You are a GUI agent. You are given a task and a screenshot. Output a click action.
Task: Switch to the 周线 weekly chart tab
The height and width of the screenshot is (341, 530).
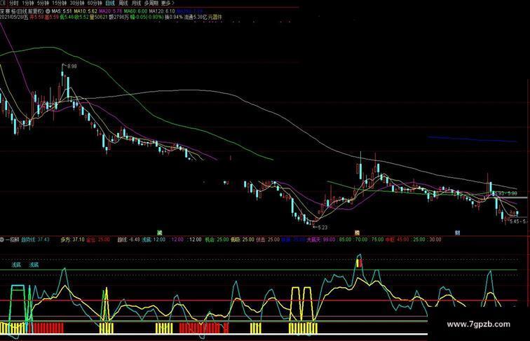[x=123, y=3]
